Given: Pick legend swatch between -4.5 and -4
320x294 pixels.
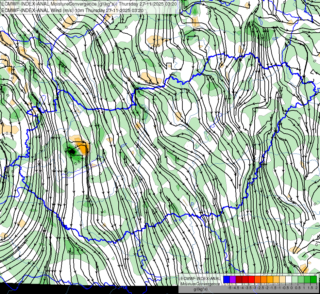Looking at the screenshot, I should point(239,279).
